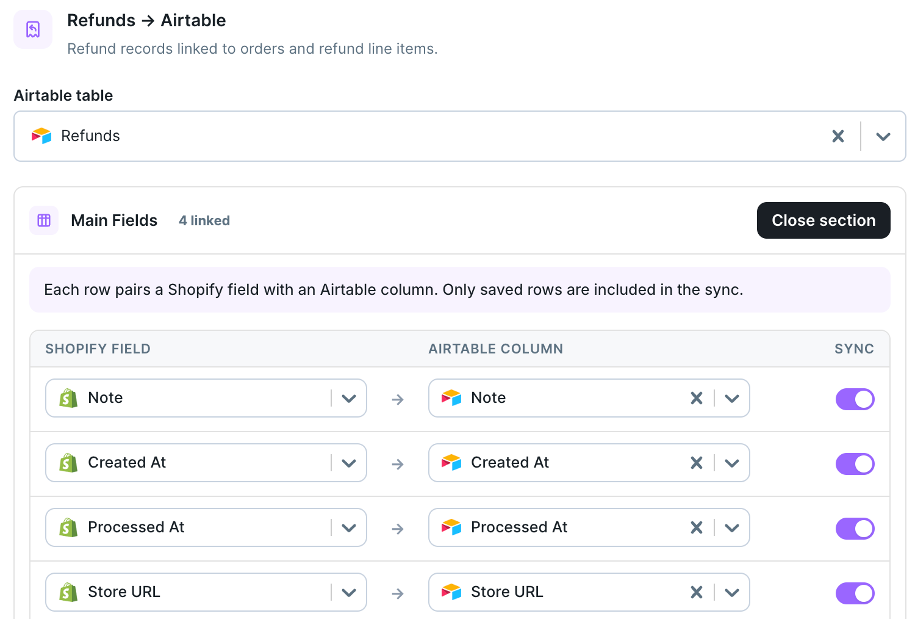This screenshot has width=915, height=619.
Task: Open the Shopify Note field dropdown
Action: tap(349, 399)
